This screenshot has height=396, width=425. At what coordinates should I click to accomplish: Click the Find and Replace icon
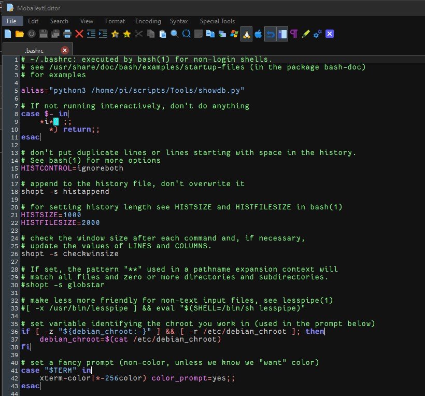point(187,34)
